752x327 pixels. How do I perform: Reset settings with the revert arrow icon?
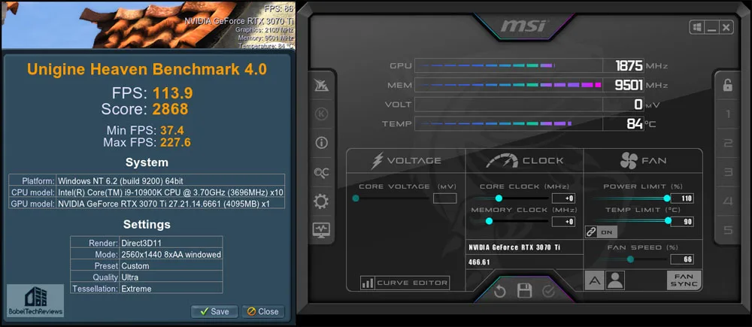tap(500, 291)
